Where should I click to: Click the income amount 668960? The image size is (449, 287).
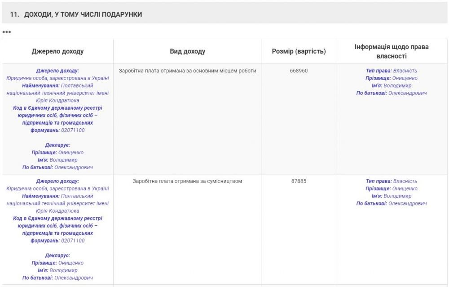[299, 71]
